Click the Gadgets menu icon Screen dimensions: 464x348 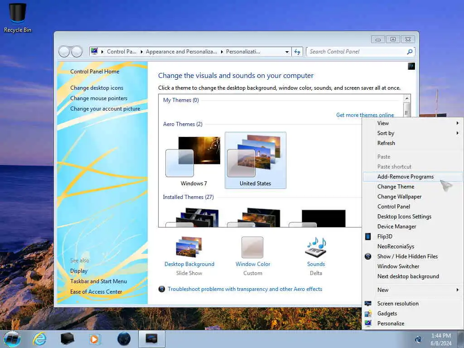pyautogui.click(x=368, y=314)
